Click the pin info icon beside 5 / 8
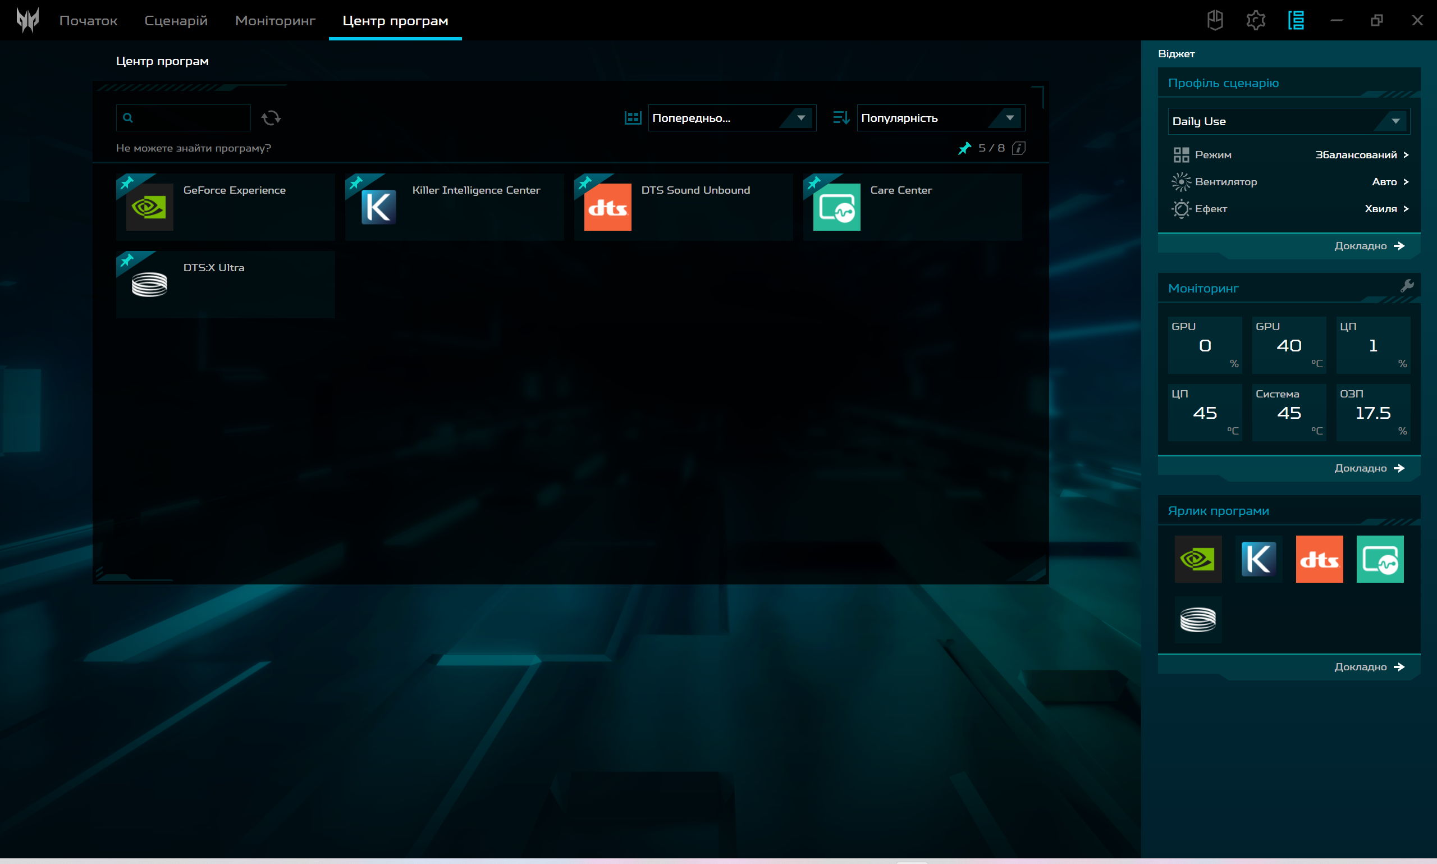 pyautogui.click(x=1018, y=148)
